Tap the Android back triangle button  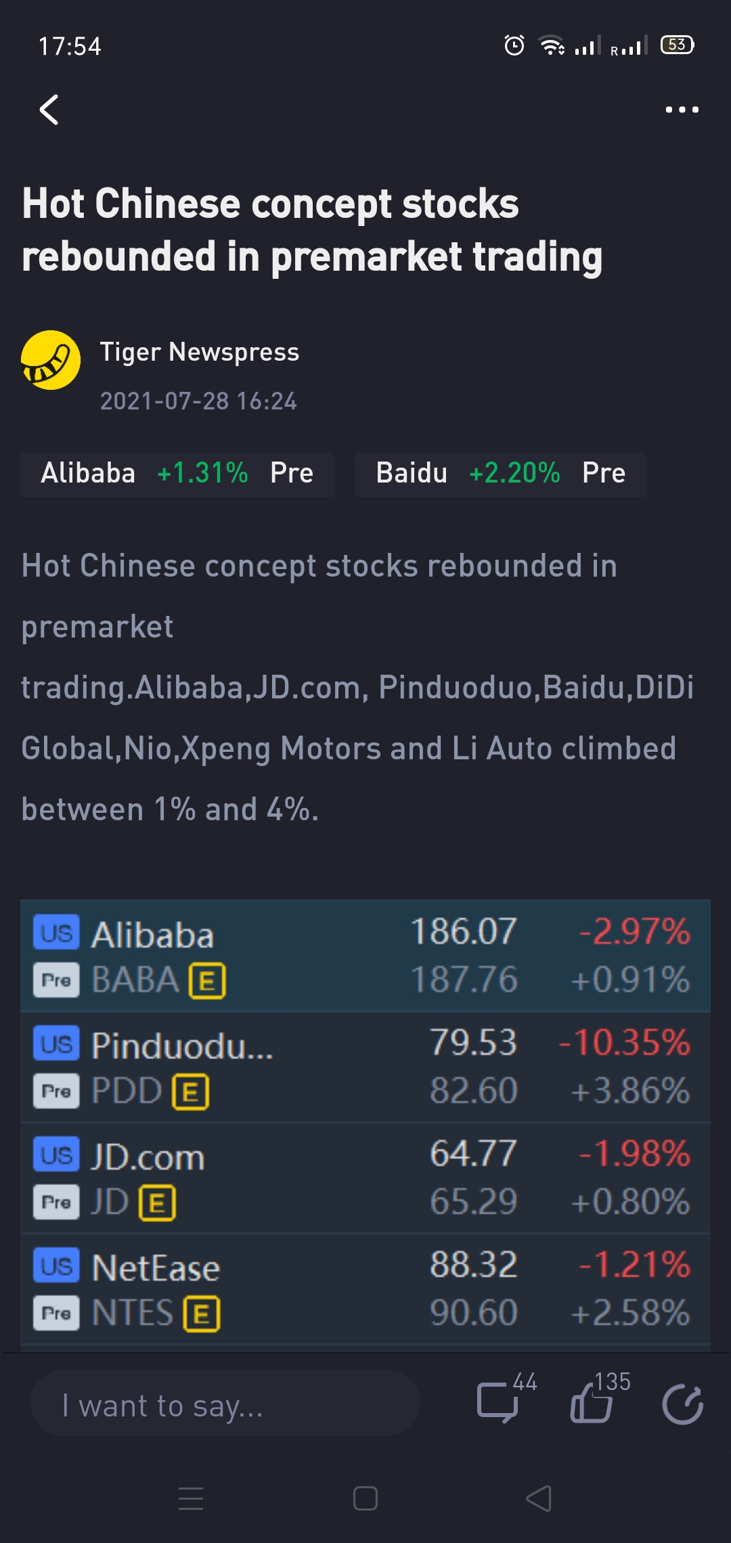tap(539, 1498)
